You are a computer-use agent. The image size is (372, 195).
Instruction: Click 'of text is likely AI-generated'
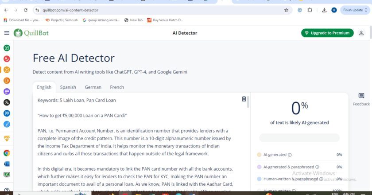click(x=299, y=123)
